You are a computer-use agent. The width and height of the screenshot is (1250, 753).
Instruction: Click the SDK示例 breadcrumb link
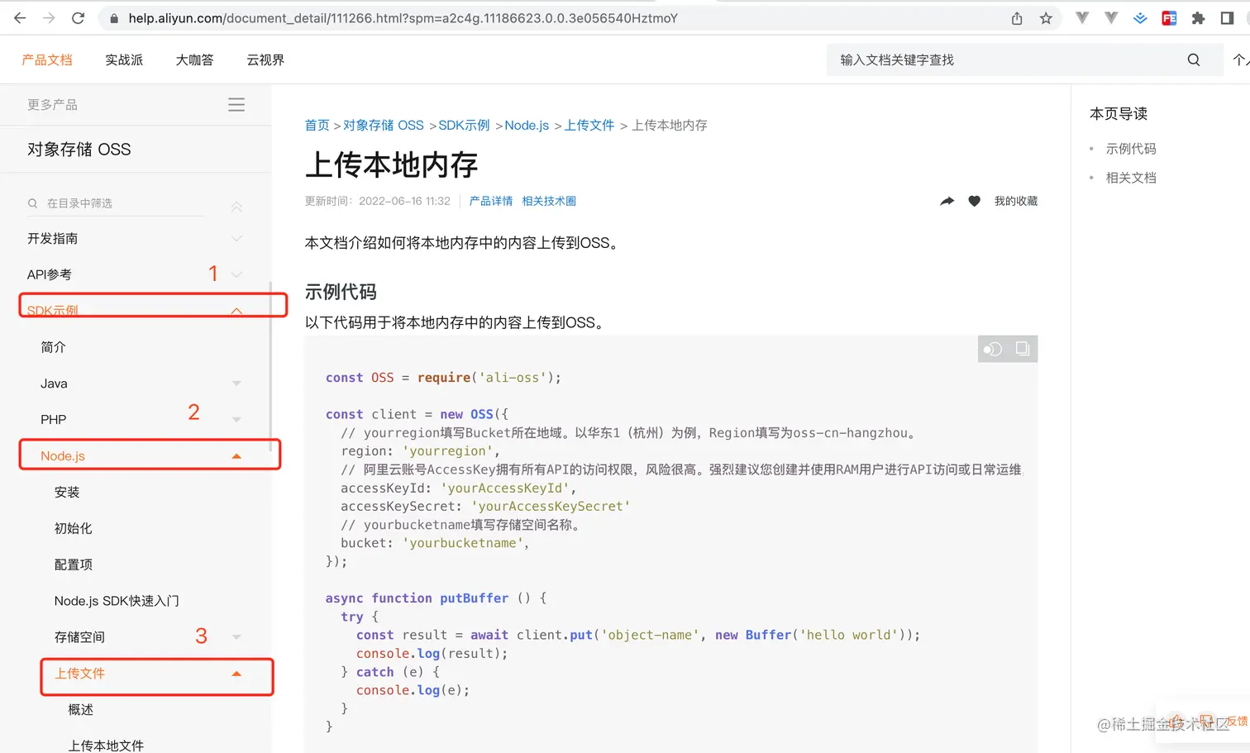464,125
